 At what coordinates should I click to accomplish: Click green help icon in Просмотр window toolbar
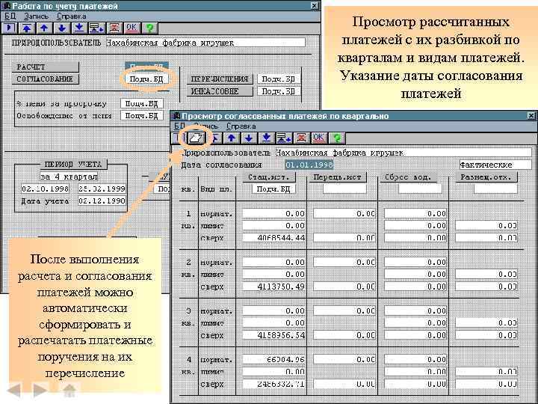tap(336, 138)
